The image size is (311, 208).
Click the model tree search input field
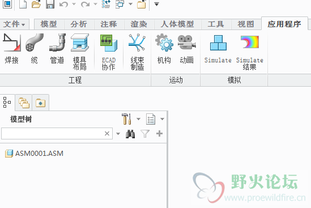point(57,134)
